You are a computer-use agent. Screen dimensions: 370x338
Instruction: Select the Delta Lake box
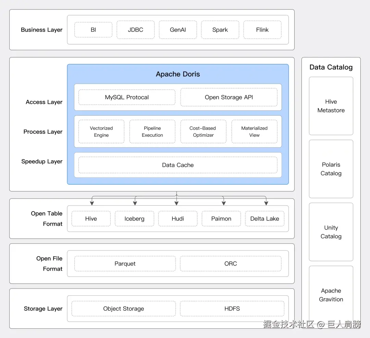click(x=264, y=219)
